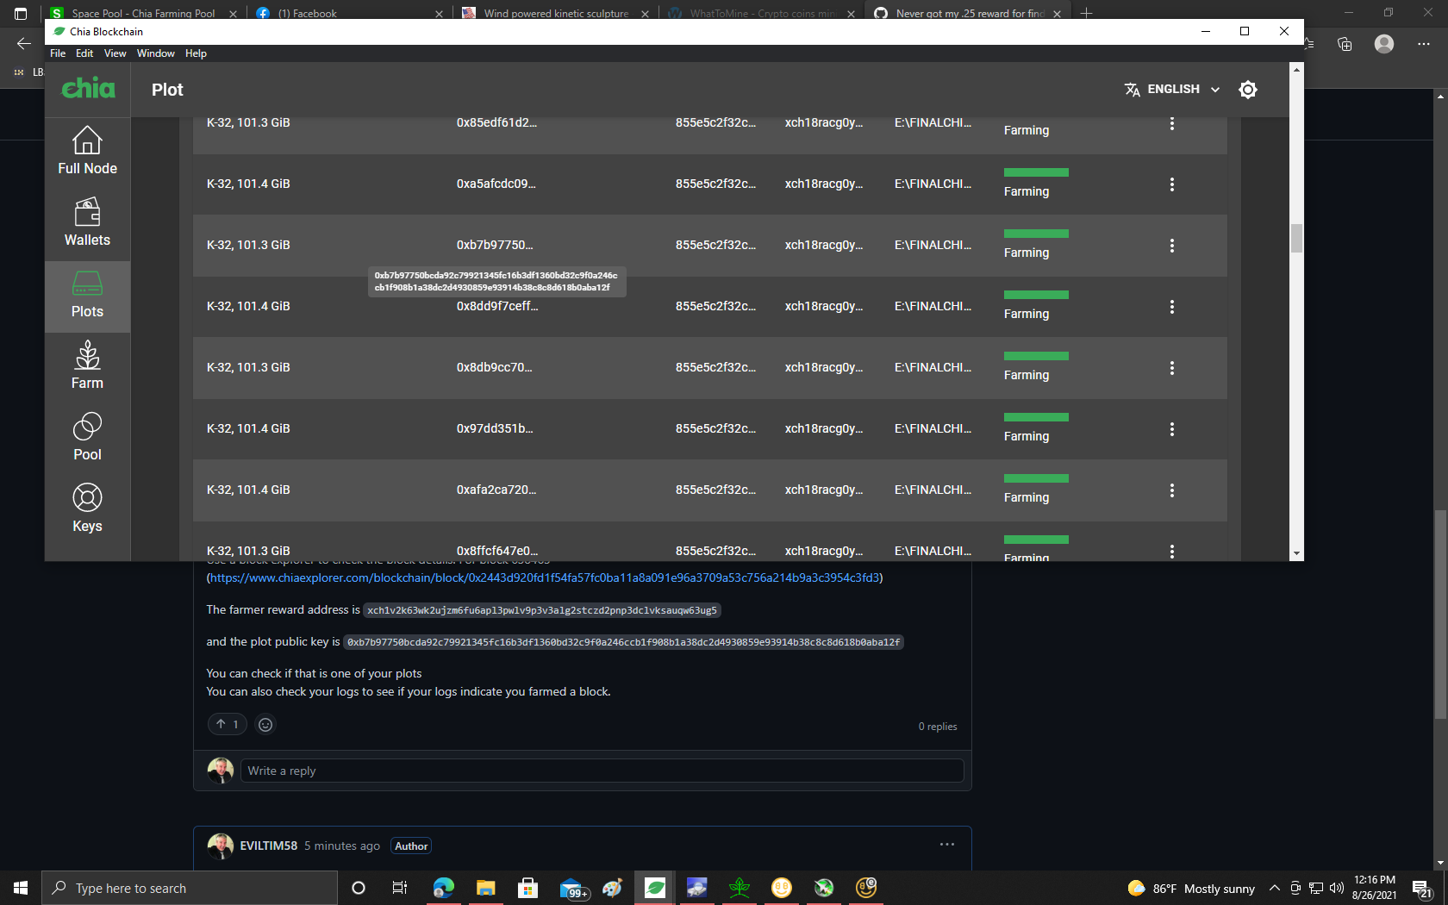Open chiaexplorer block link in browser
The width and height of the screenshot is (1448, 905).
(545, 578)
